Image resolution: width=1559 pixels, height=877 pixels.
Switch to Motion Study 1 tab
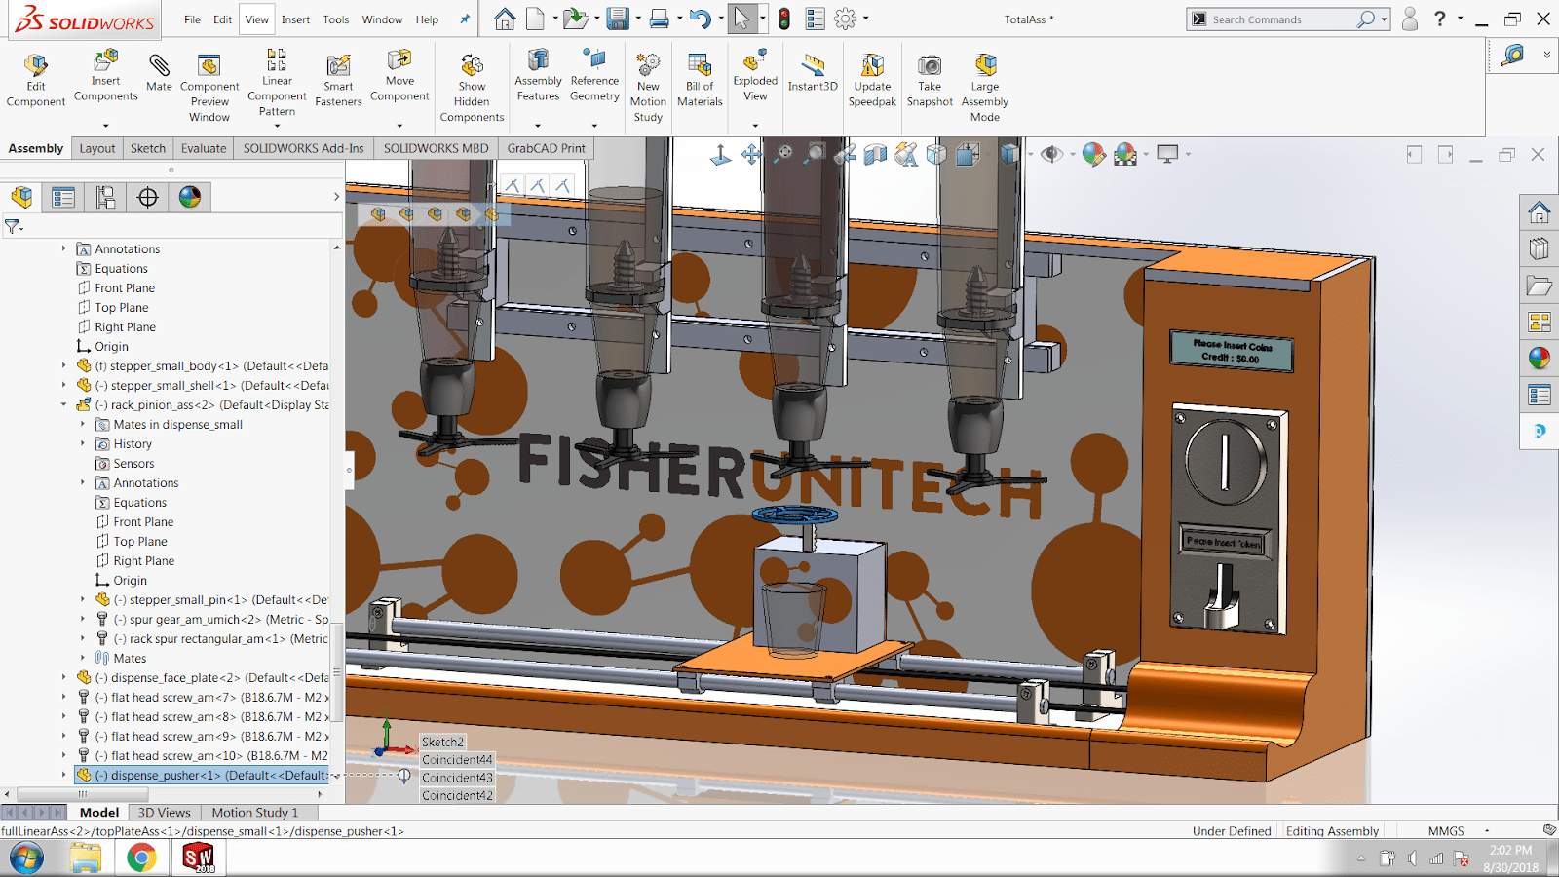click(254, 813)
